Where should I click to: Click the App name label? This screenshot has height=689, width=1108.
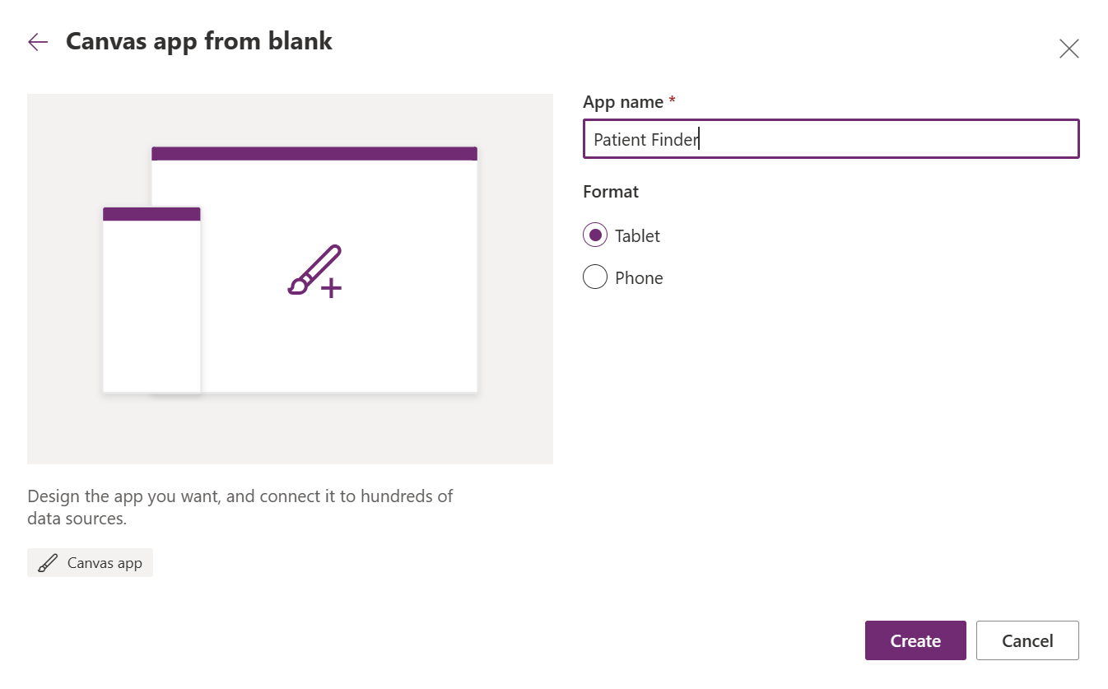coord(622,101)
